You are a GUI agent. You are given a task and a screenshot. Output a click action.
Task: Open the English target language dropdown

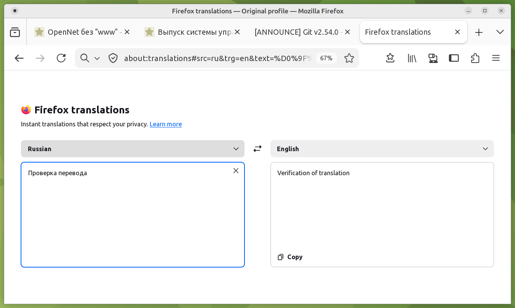[x=382, y=148]
